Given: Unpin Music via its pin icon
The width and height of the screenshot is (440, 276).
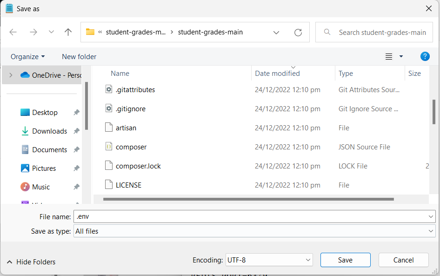Looking at the screenshot, I should [76, 187].
